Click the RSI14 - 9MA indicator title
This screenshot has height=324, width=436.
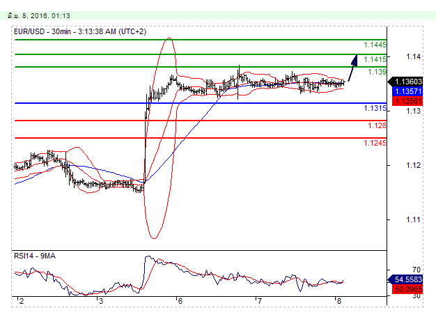click(35, 256)
